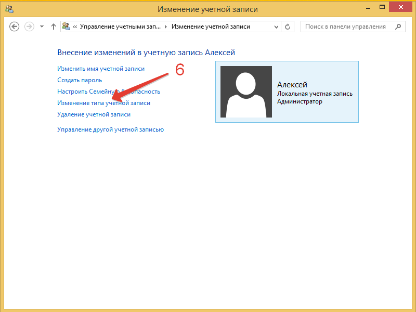
Task: Click Изменить имя учетной записи link
Action: click(101, 69)
